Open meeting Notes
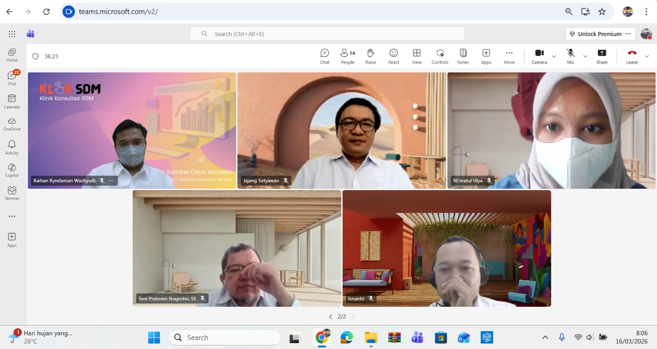This screenshot has width=657, height=349. [x=463, y=56]
